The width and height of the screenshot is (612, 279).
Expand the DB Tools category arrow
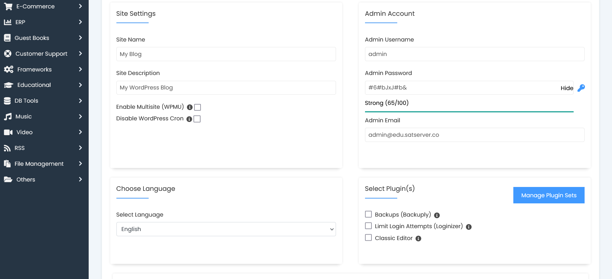coord(80,101)
